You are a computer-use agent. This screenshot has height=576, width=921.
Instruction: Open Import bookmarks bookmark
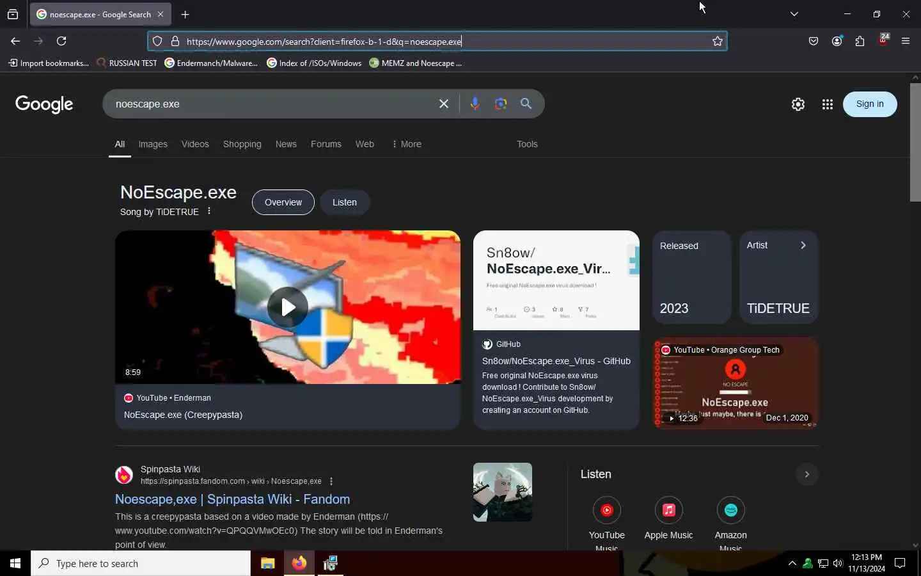pos(49,63)
